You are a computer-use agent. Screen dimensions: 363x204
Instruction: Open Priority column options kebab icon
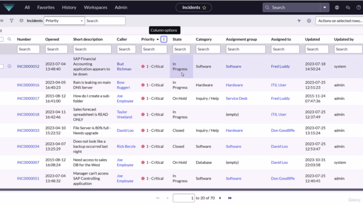coord(164,39)
